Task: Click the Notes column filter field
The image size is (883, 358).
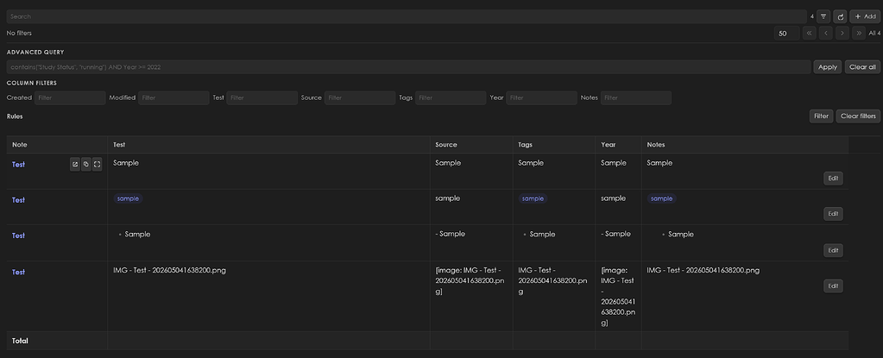Action: tap(636, 98)
